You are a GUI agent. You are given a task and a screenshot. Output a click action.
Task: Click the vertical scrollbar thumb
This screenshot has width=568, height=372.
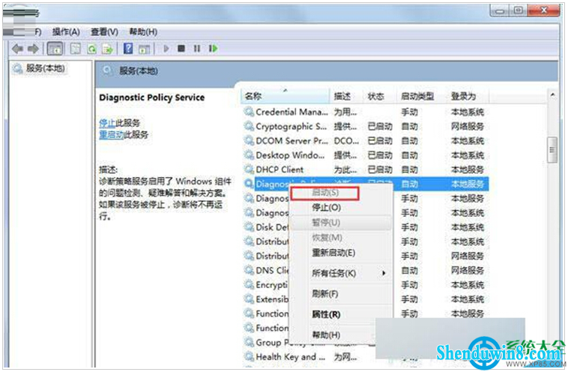(552, 150)
